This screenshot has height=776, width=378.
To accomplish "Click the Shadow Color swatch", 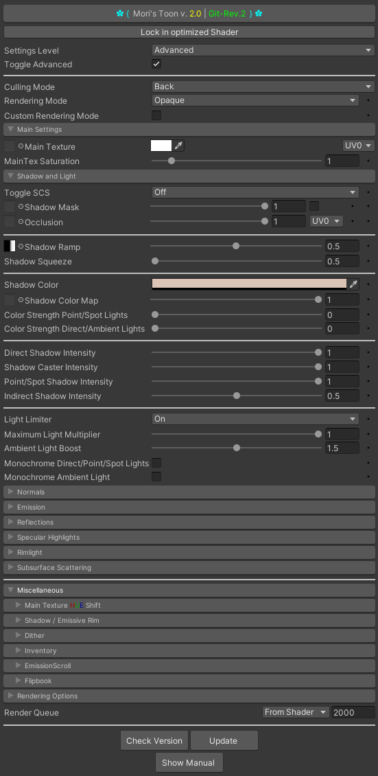I will pyautogui.click(x=250, y=284).
